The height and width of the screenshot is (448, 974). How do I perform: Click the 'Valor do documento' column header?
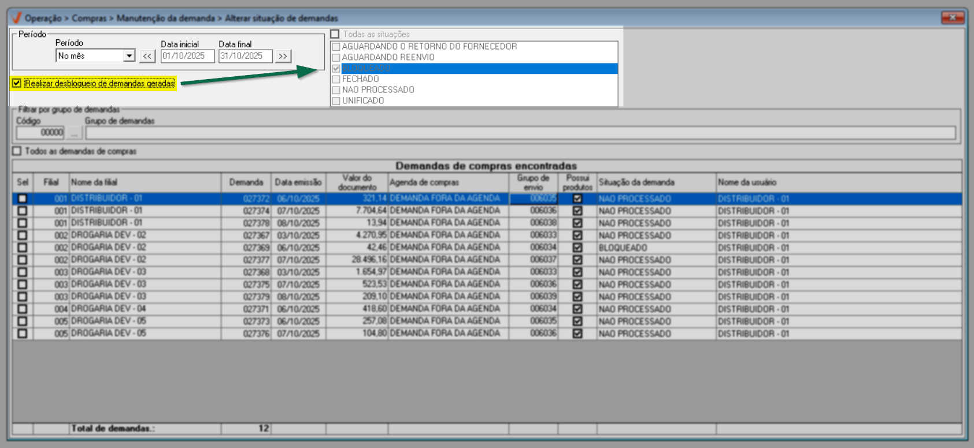click(357, 182)
